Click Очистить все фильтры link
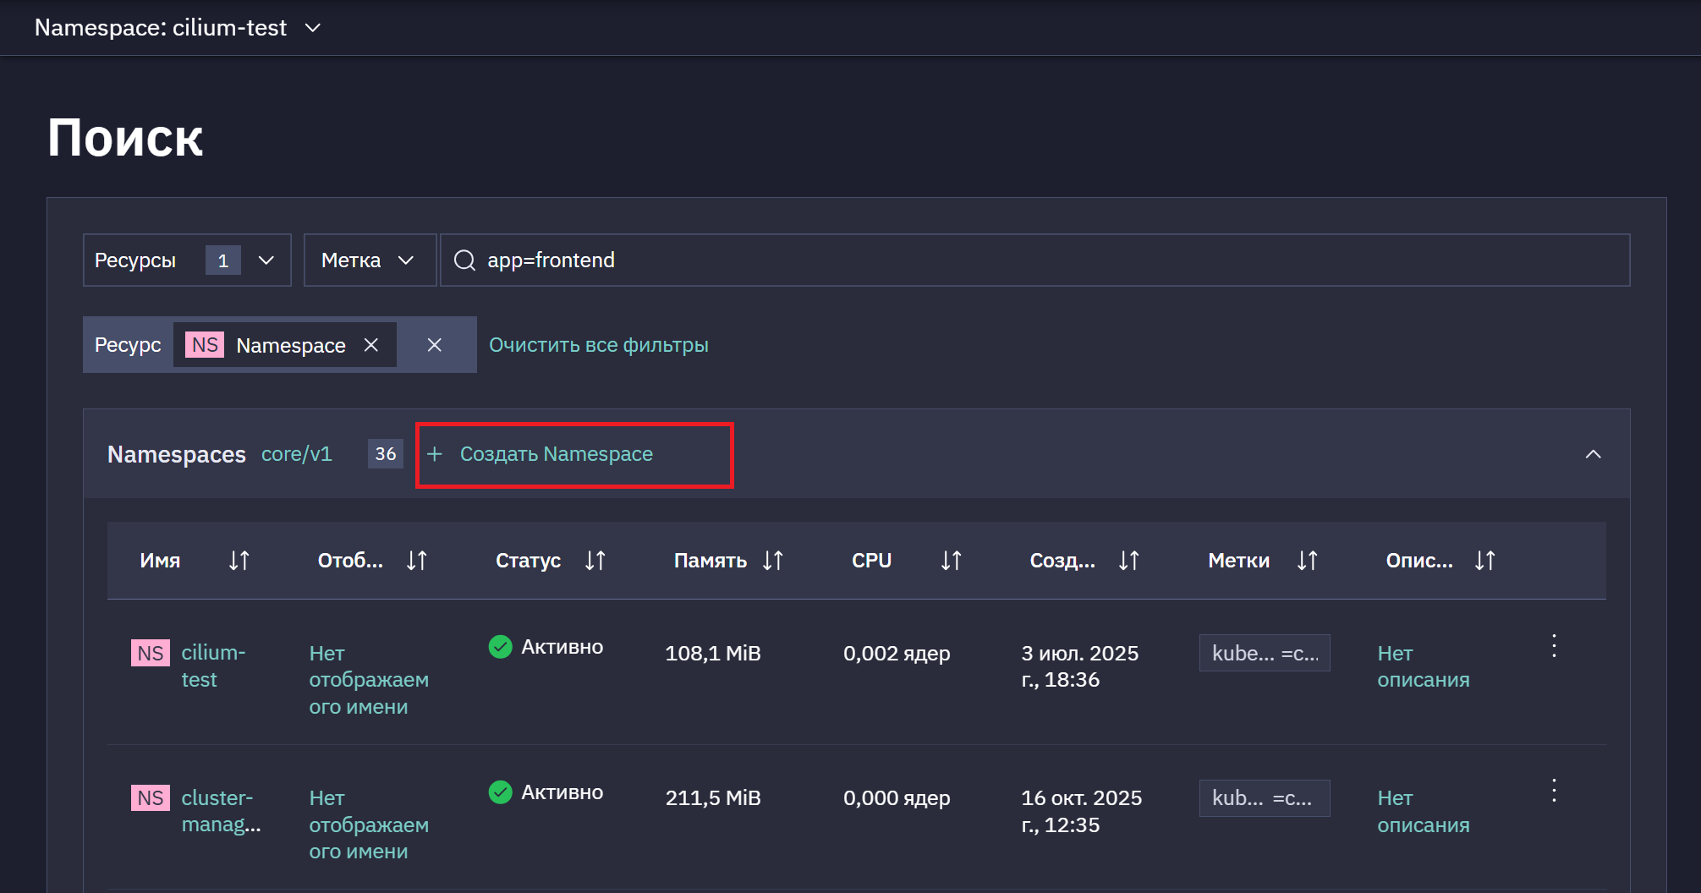Image resolution: width=1701 pixels, height=893 pixels. (x=598, y=345)
